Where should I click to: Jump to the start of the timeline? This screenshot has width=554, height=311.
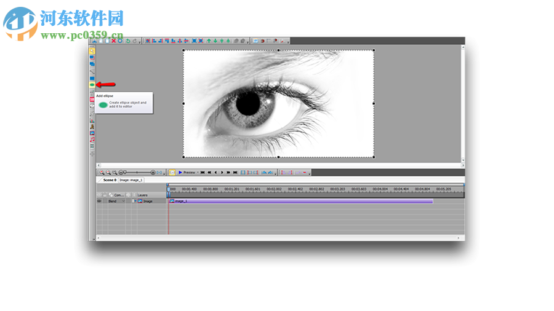point(202,173)
